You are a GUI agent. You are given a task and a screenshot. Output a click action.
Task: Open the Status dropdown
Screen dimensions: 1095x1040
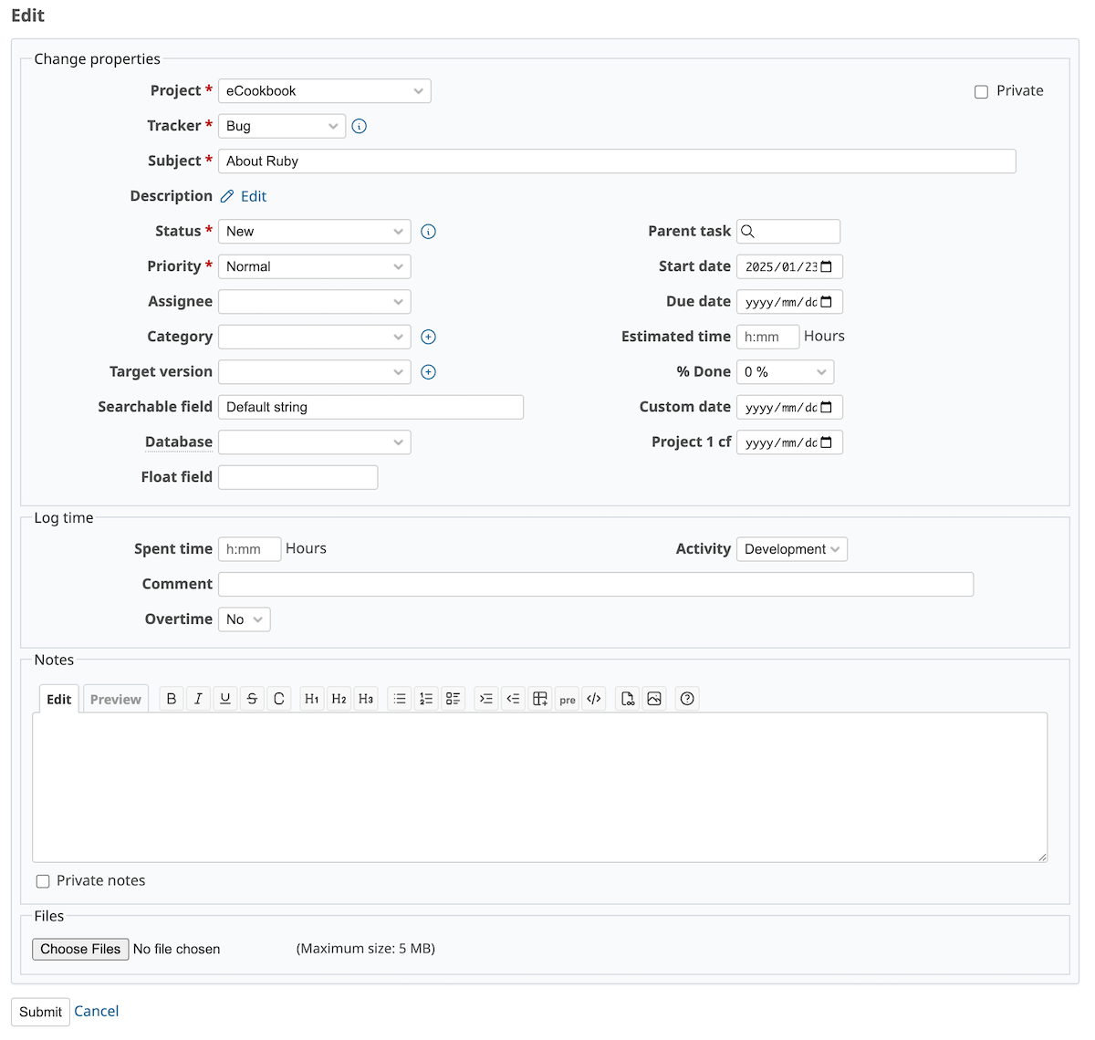(x=314, y=231)
